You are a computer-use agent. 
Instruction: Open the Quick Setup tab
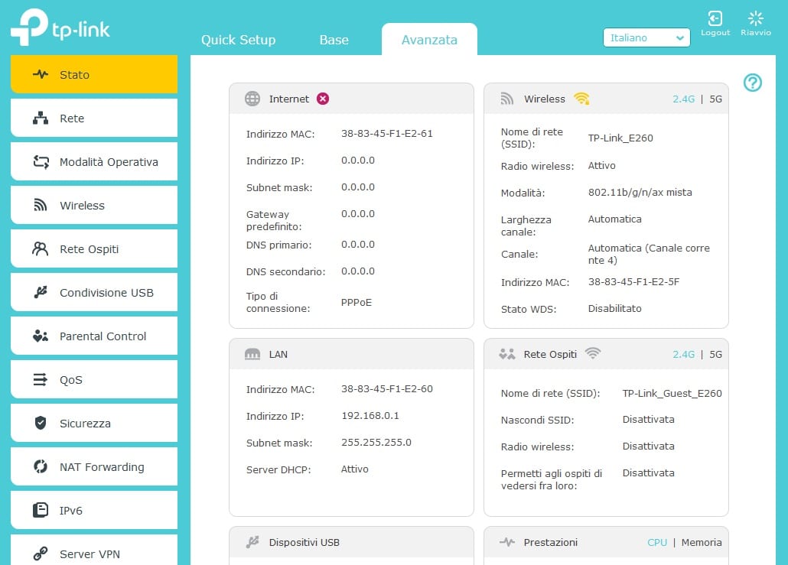tap(238, 40)
